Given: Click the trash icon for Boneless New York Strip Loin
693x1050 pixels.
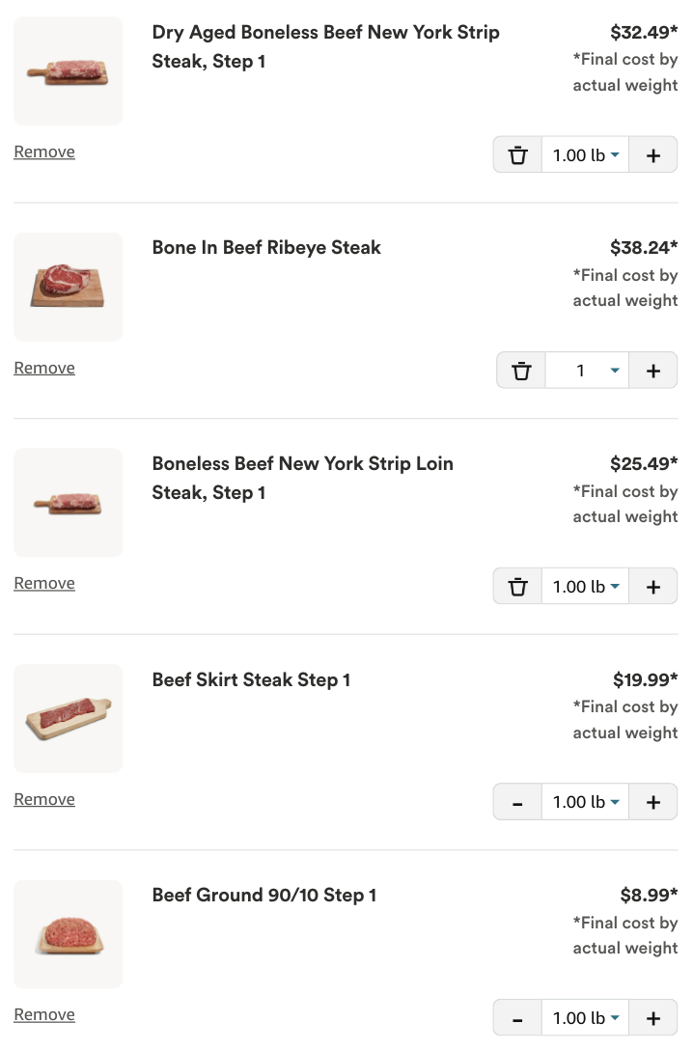Looking at the screenshot, I should pos(518,586).
